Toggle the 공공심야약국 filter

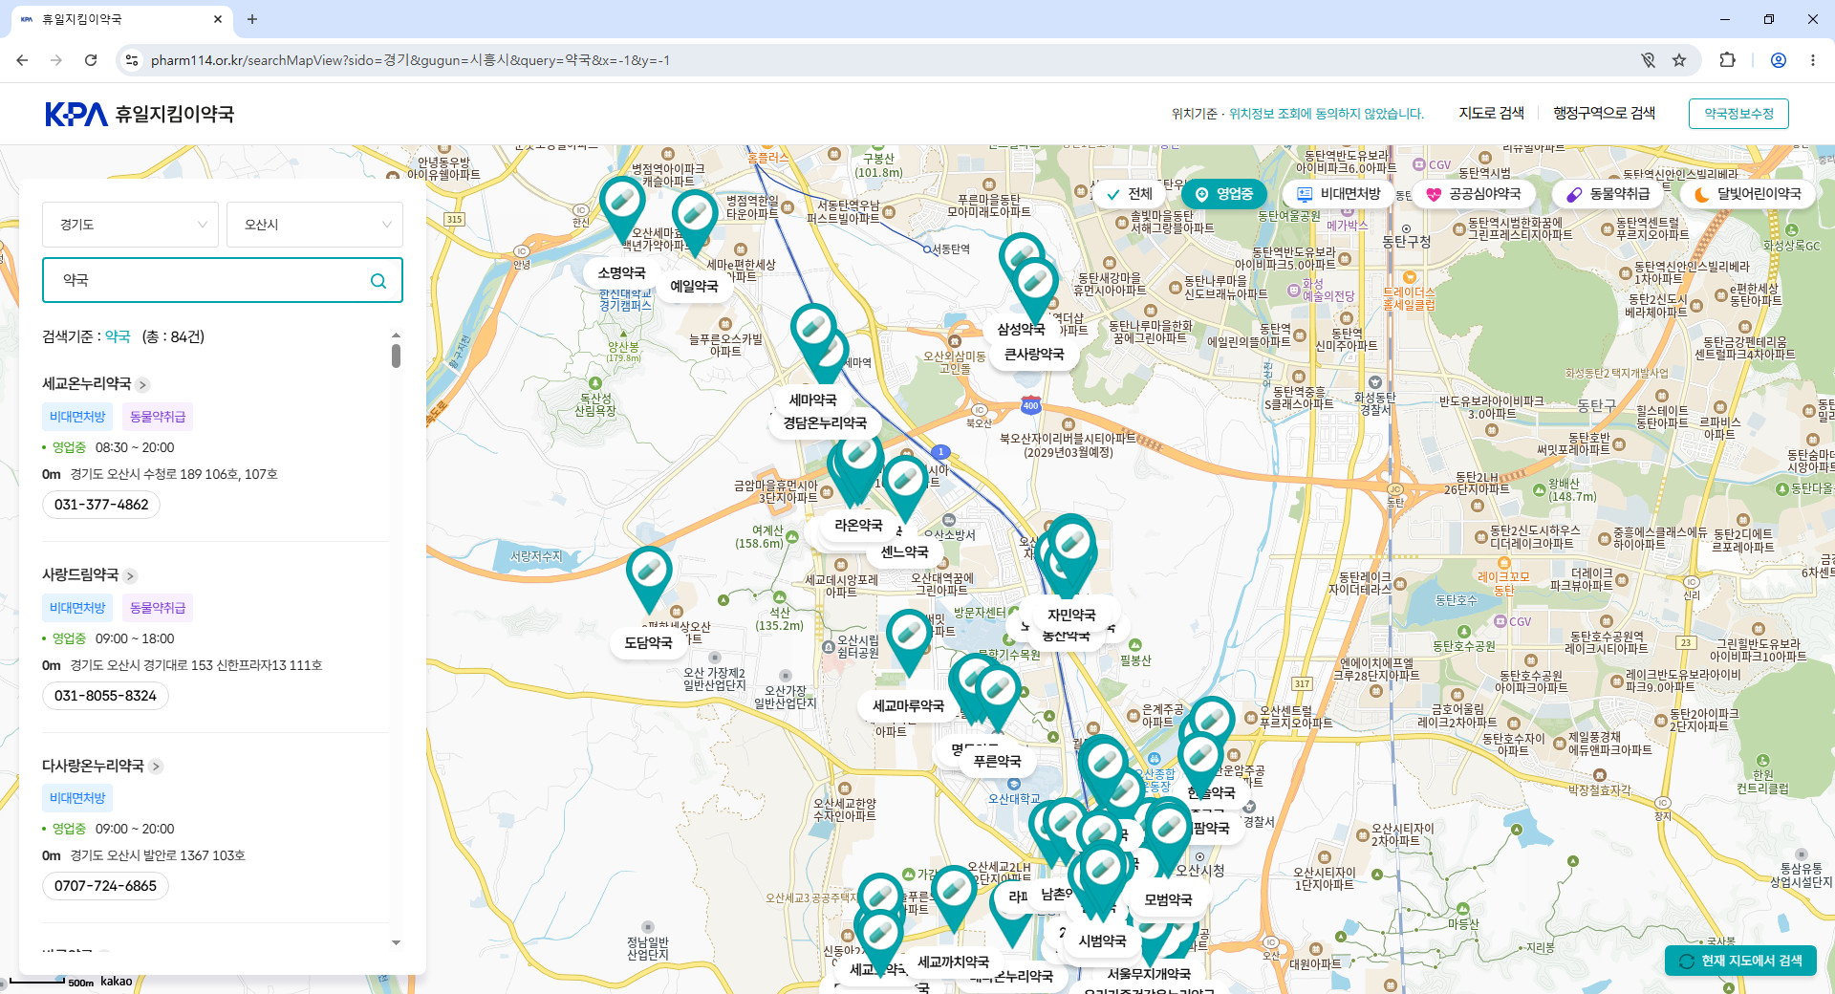(1474, 194)
